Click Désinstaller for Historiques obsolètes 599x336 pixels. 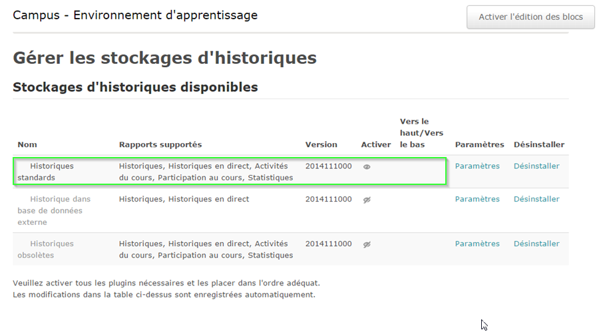pos(536,244)
